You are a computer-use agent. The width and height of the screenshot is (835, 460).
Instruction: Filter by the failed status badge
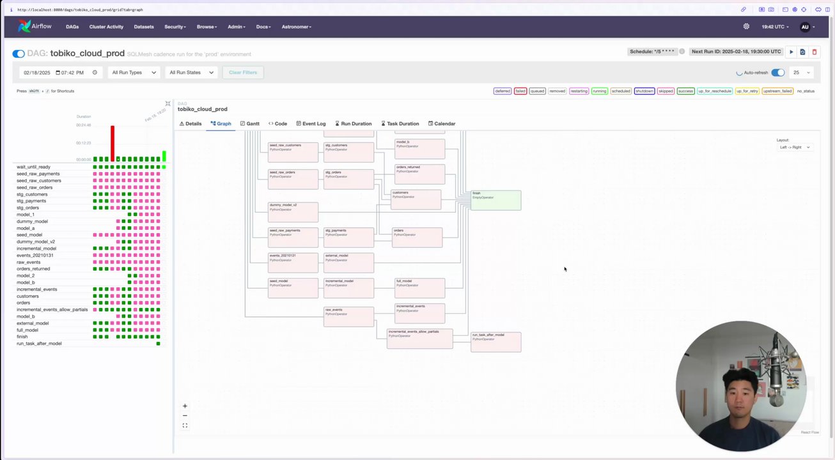click(520, 91)
